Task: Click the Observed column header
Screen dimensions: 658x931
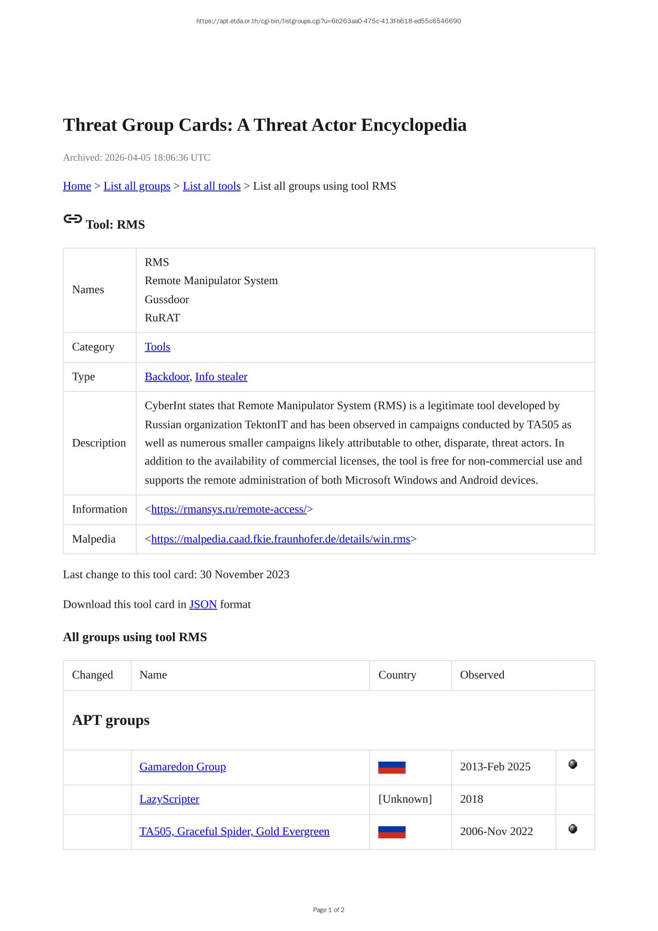Action: click(x=482, y=675)
